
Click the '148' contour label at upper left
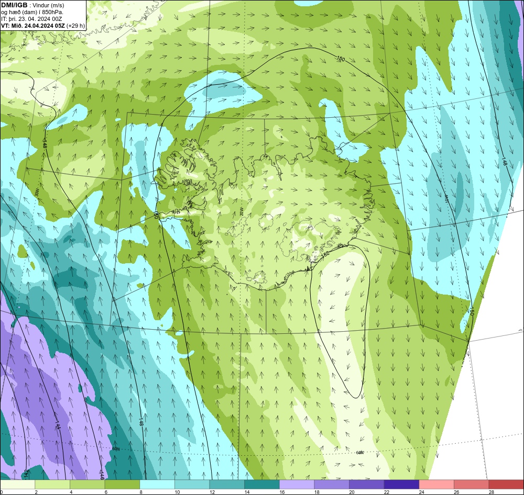[45, 144]
